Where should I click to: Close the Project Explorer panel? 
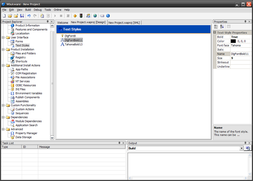pos(51,22)
